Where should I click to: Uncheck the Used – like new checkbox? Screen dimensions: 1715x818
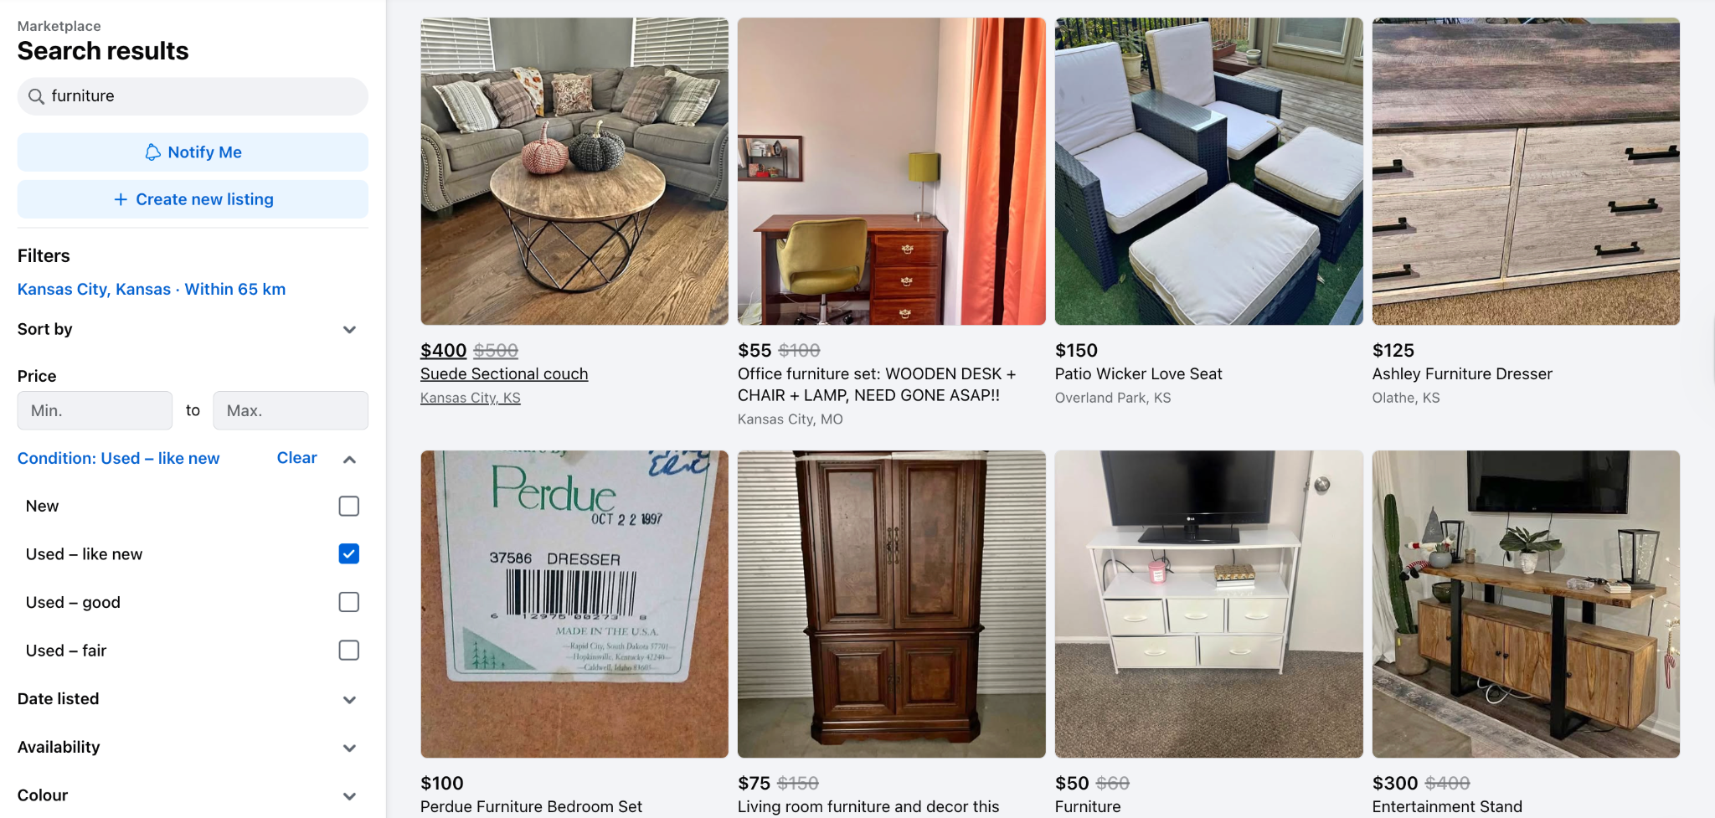point(349,554)
